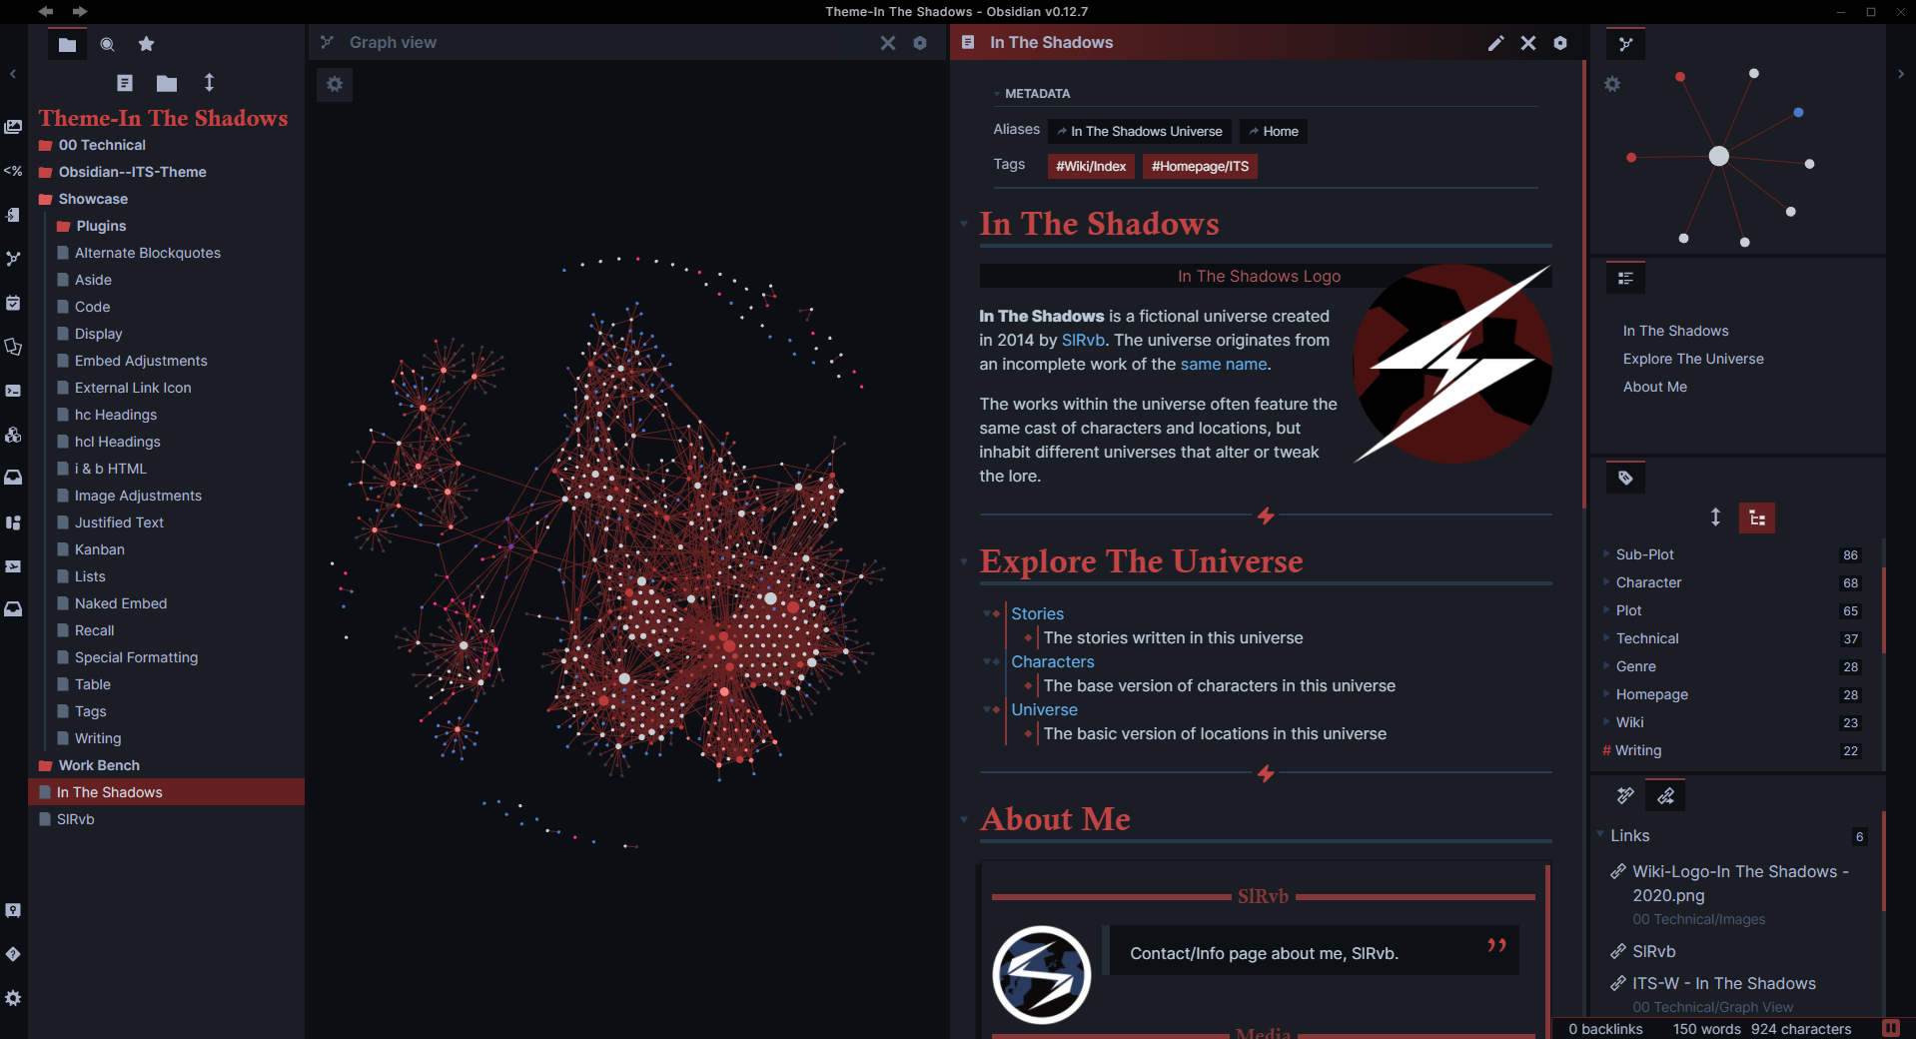Open the outline panel icon in right sidebar

click(x=1625, y=279)
